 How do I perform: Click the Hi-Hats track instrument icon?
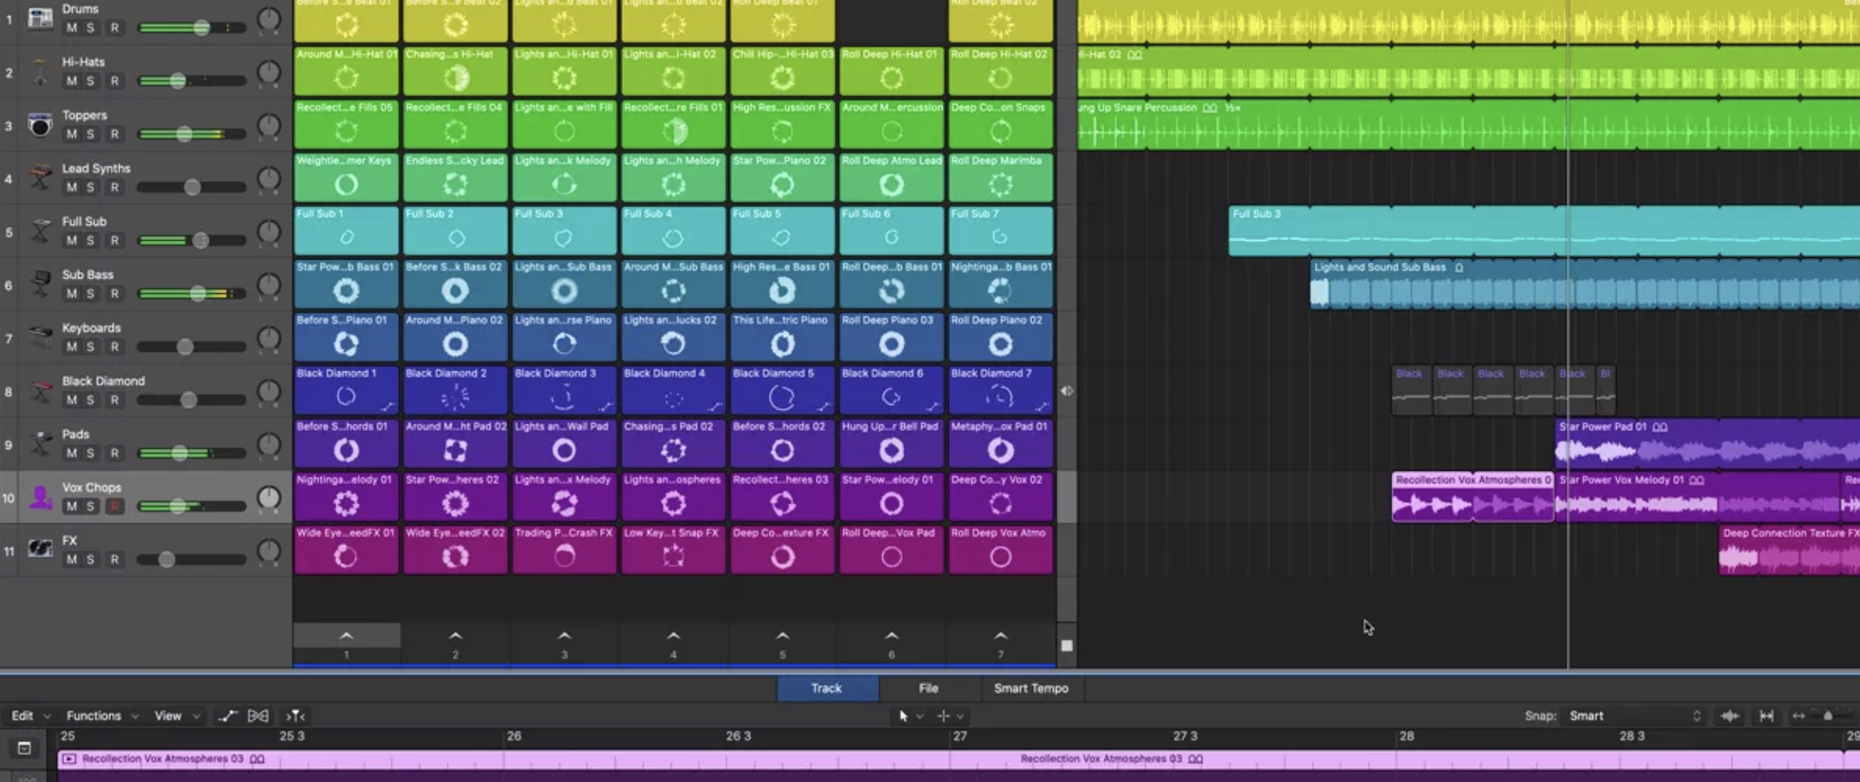[x=39, y=72]
